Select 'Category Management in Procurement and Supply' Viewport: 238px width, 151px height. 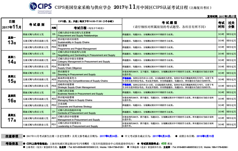84,62
